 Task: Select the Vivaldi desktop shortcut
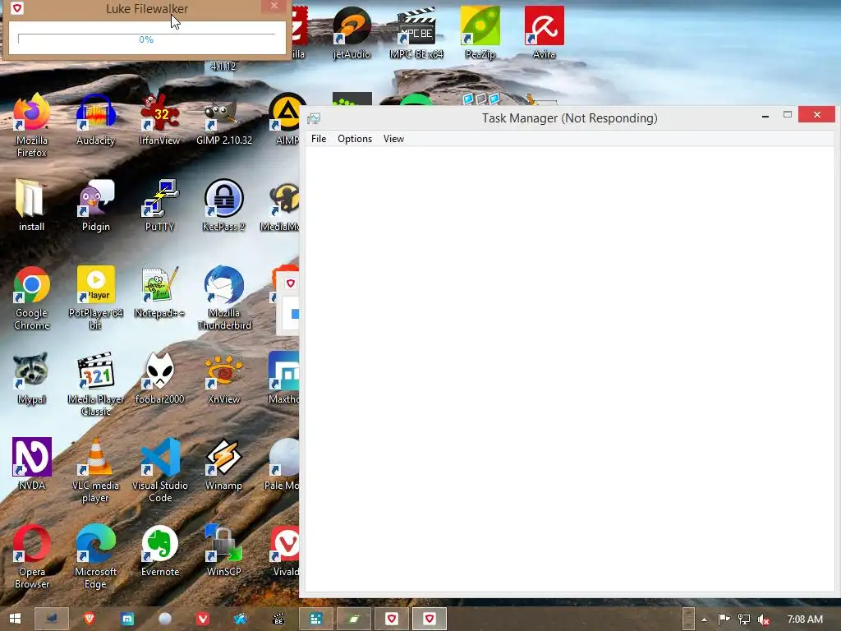(285, 551)
